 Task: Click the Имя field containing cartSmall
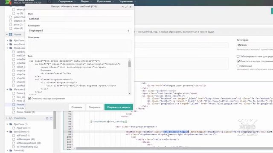[79, 19]
